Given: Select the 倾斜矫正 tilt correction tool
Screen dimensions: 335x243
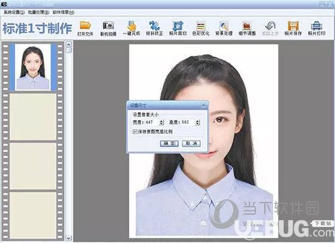Looking at the screenshot, I should [x=154, y=28].
